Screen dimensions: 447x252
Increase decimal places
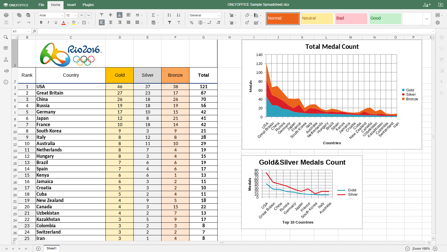[x=218, y=22]
